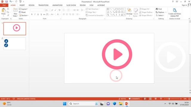Click the spell check icon in status bar
The height and width of the screenshot is (107, 191).
click(x=14, y=99)
